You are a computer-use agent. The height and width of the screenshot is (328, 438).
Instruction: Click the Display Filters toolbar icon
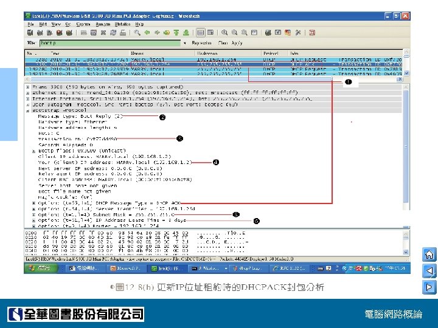pos(278,33)
